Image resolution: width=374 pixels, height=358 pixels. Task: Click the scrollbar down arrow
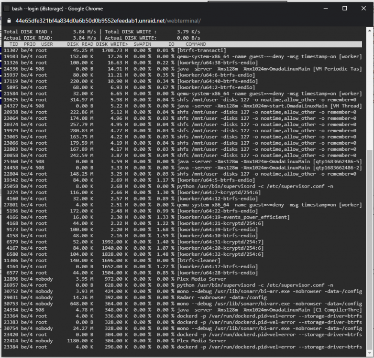pyautogui.click(x=370, y=353)
